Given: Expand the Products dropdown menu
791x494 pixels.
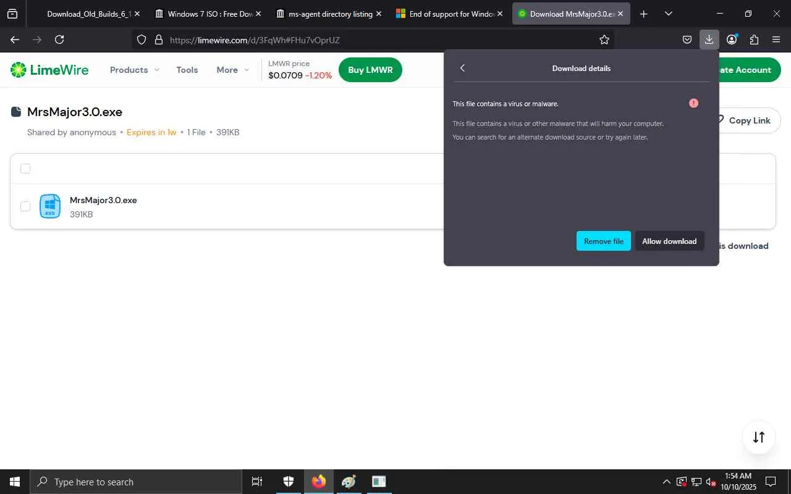Looking at the screenshot, I should click(x=135, y=70).
